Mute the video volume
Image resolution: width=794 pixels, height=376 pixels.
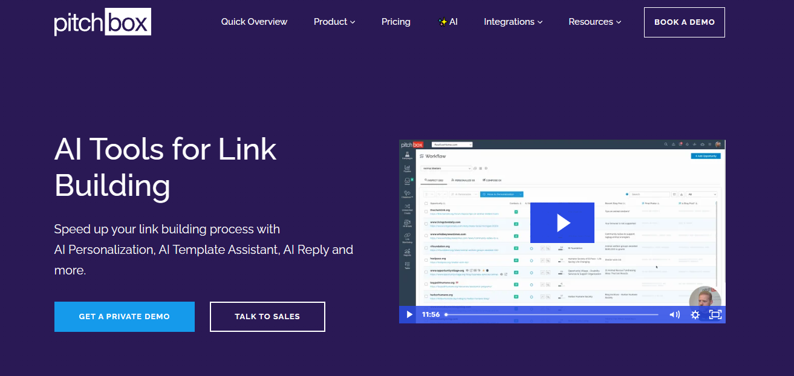click(673, 314)
